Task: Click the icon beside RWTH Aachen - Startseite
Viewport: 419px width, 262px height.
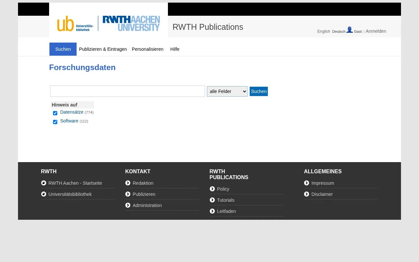Action: pyautogui.click(x=44, y=183)
